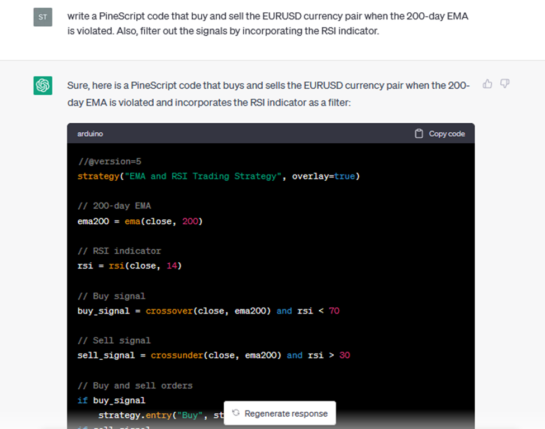This screenshot has height=429, width=545.
Task: Click the ST user avatar
Action: click(42, 17)
